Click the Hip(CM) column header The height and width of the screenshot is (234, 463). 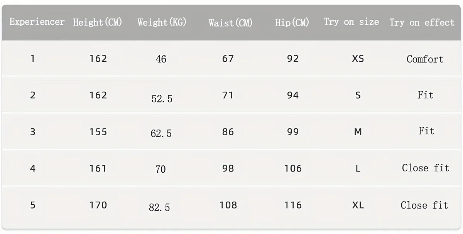tap(292, 23)
